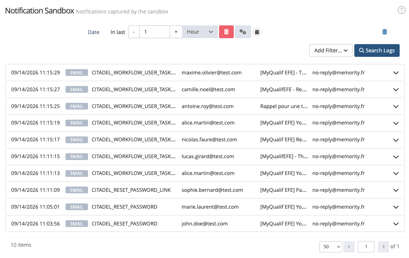Click subject 'Rappel pour une t...'
The width and height of the screenshot is (409, 258).
[284, 106]
